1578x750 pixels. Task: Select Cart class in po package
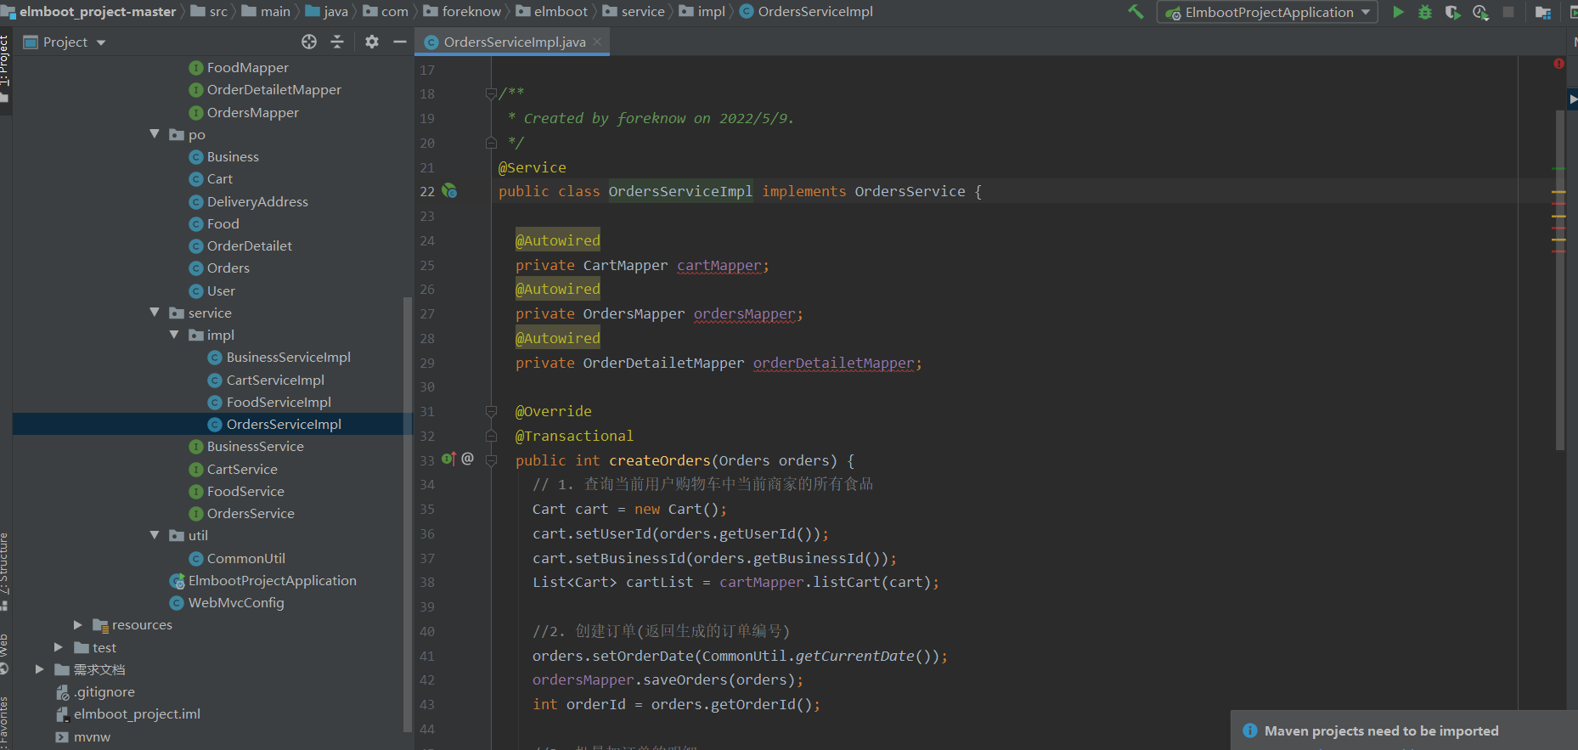click(x=211, y=178)
